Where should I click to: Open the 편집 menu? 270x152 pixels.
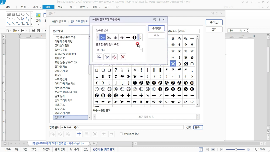point(23,7)
